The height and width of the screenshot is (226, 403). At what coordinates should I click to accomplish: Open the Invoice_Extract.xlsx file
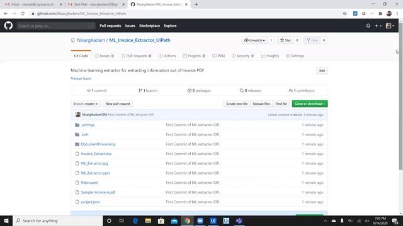pyautogui.click(x=96, y=154)
